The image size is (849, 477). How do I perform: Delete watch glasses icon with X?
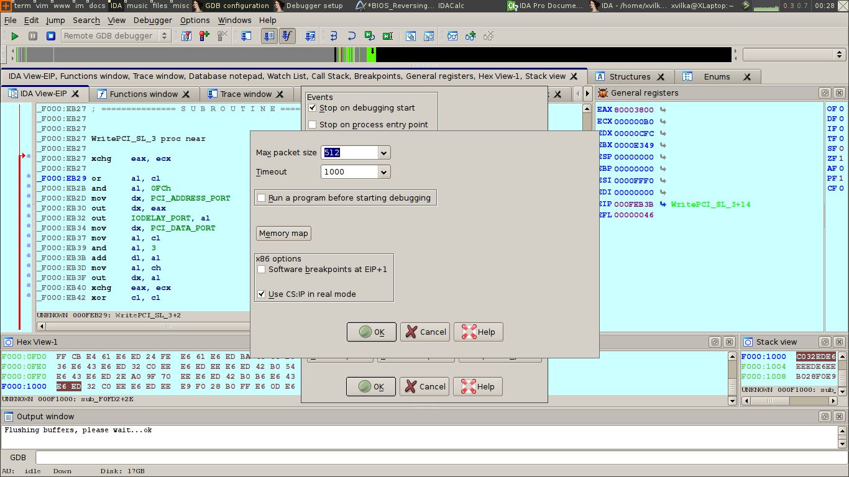click(x=489, y=36)
